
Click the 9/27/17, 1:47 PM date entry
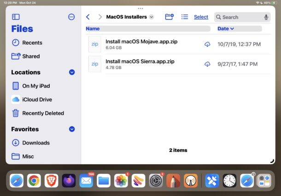pos(237,64)
